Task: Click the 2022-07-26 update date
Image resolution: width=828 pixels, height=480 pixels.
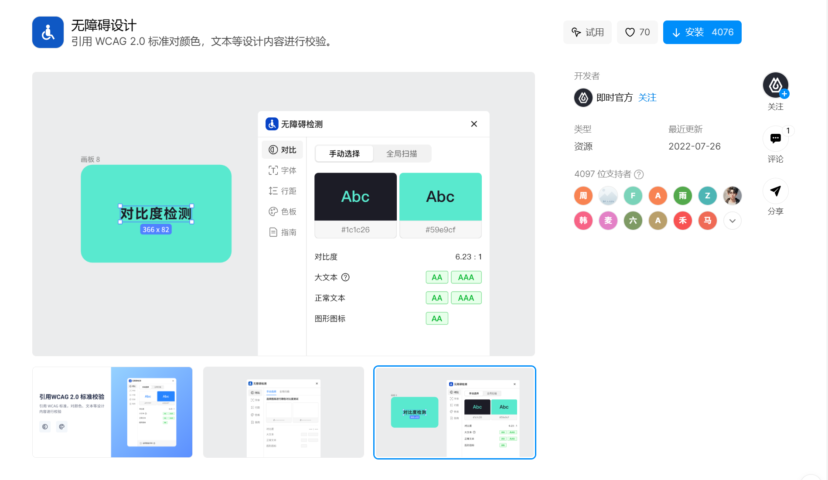Action: click(694, 146)
